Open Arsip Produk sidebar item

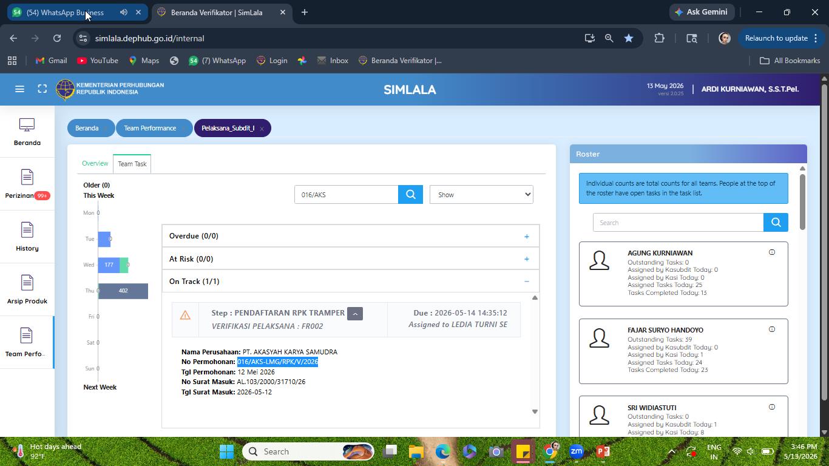(x=27, y=289)
